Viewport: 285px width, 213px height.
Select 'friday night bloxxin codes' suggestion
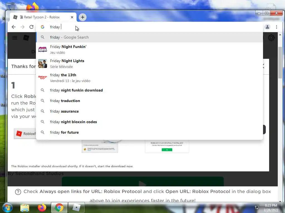point(149,122)
